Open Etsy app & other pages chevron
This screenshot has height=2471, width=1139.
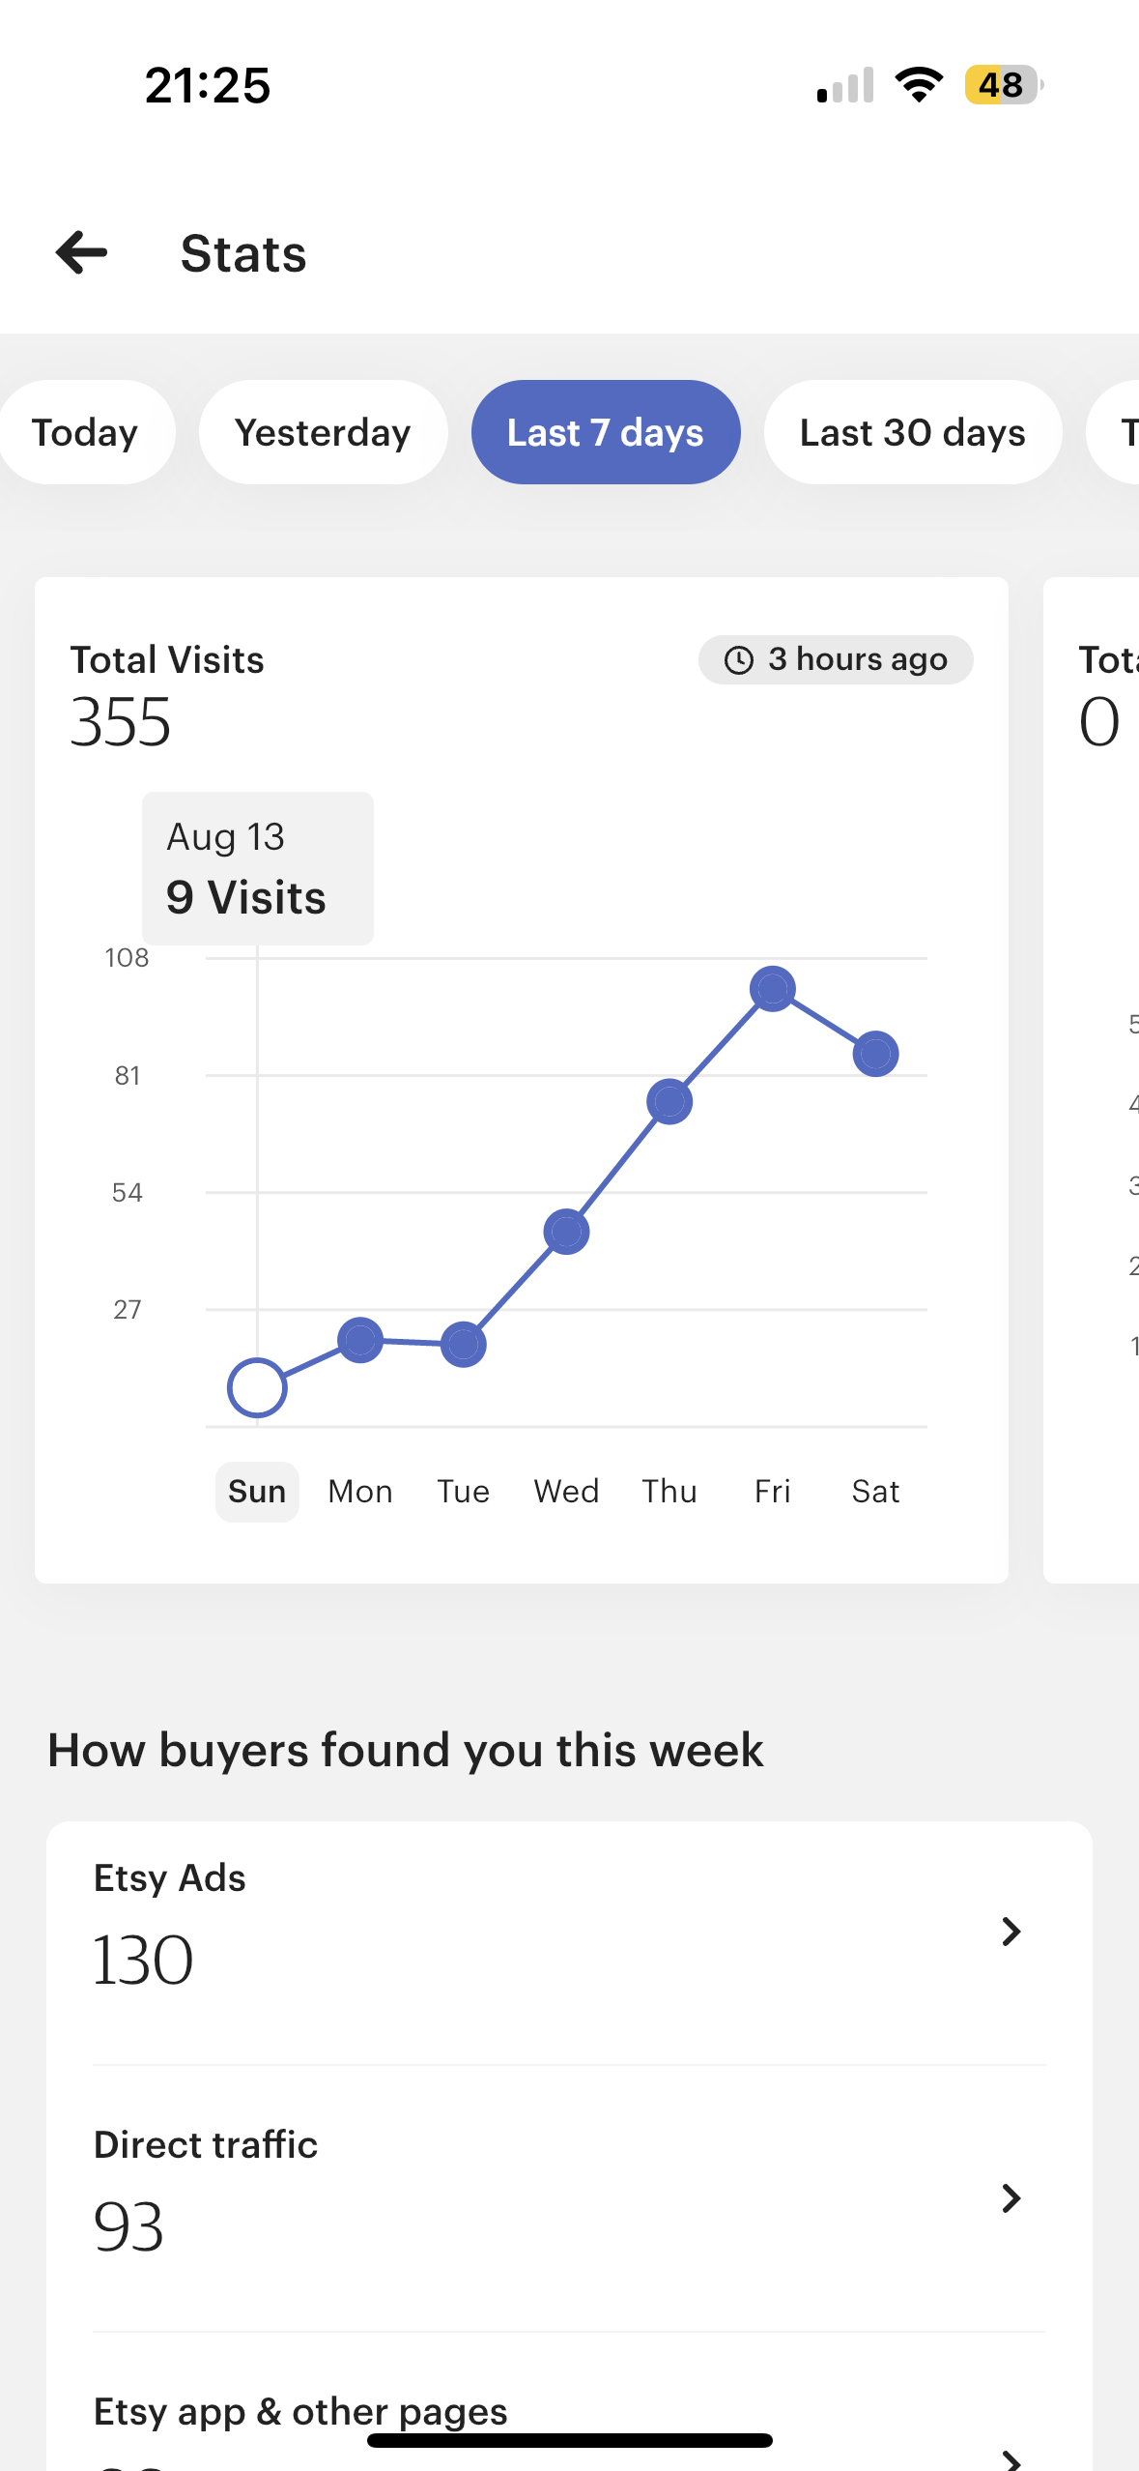coord(1011,2458)
